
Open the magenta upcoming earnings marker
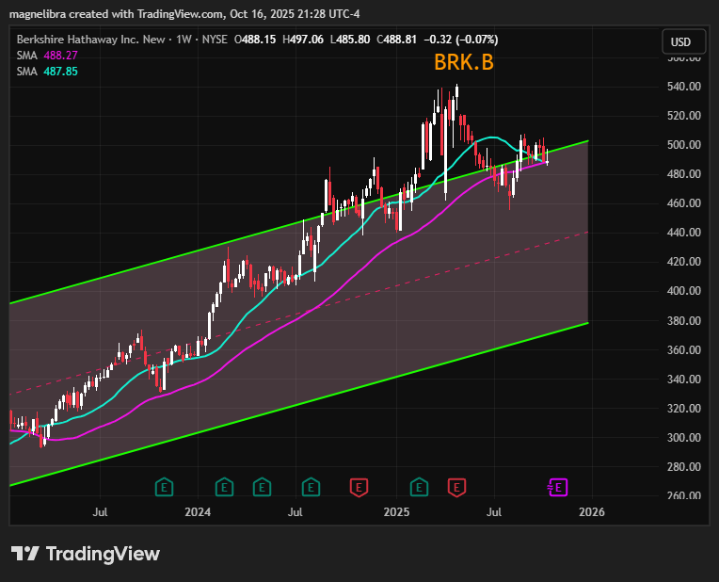[557, 488]
